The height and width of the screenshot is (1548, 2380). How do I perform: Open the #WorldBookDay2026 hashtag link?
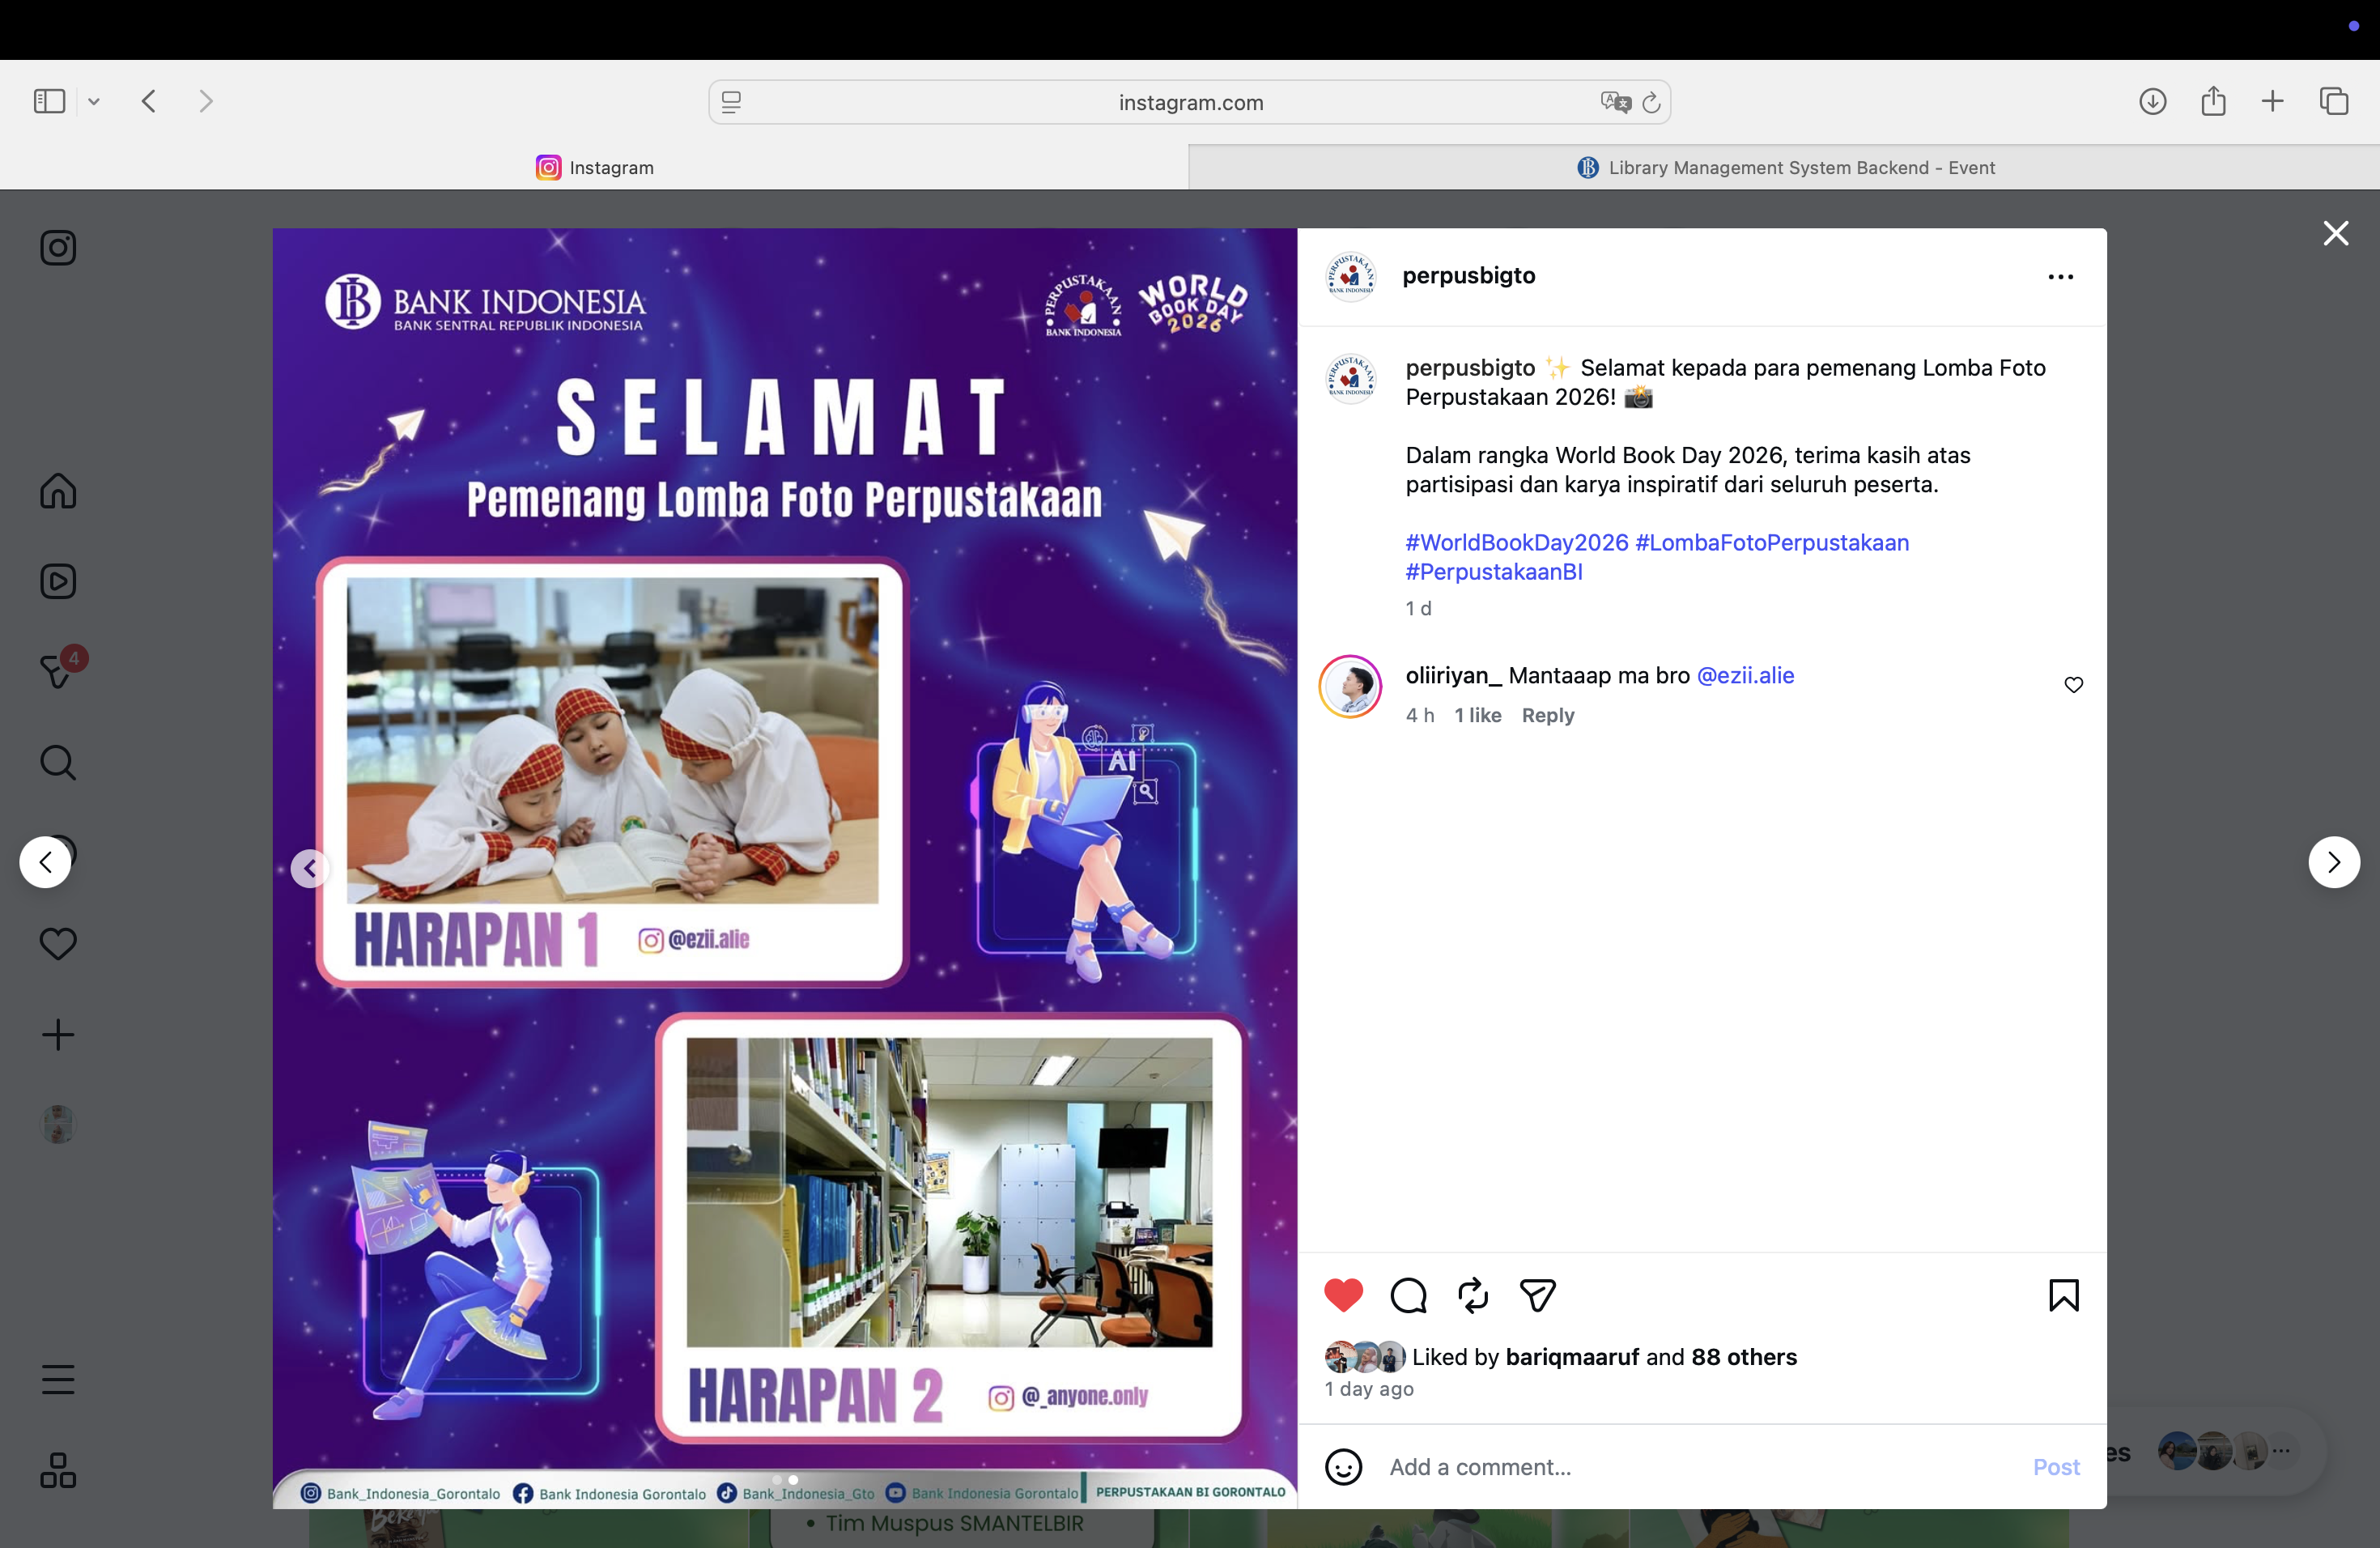pyautogui.click(x=1517, y=542)
